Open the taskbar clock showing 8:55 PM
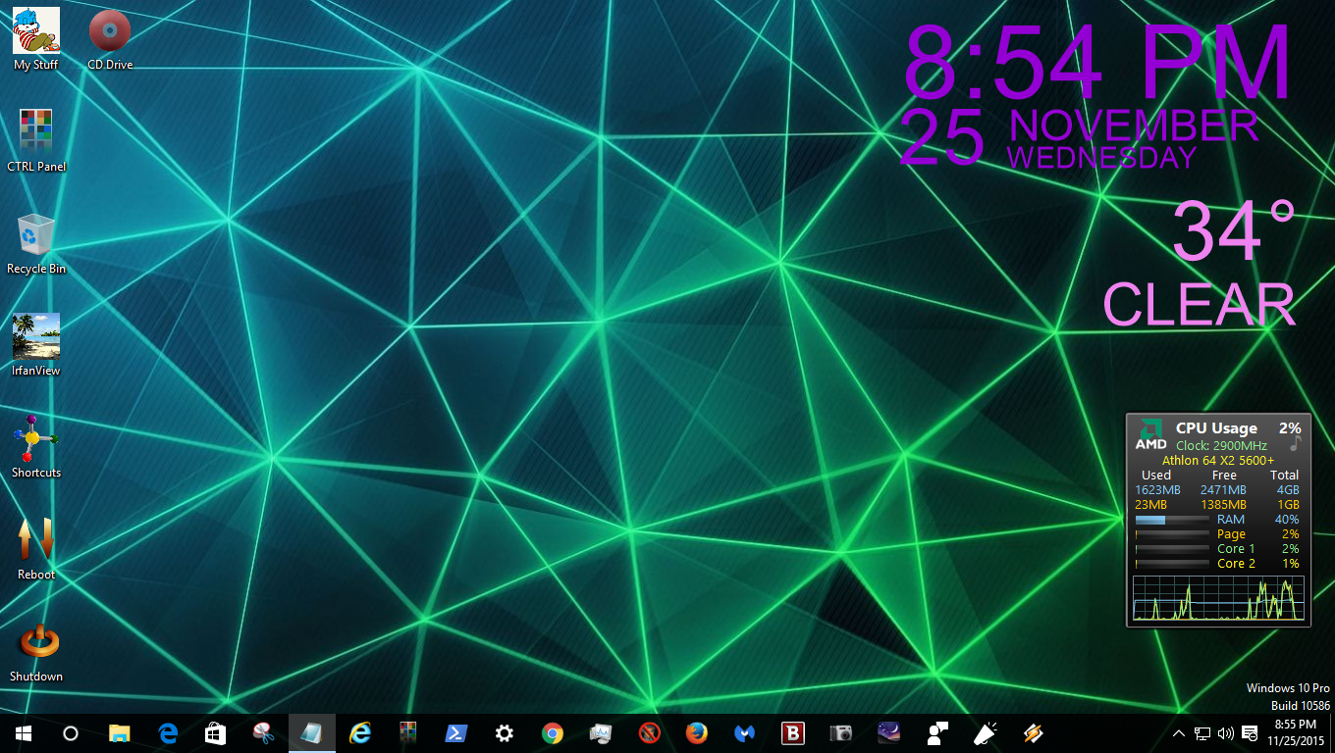Viewport: 1335px width, 753px height. coord(1294,733)
